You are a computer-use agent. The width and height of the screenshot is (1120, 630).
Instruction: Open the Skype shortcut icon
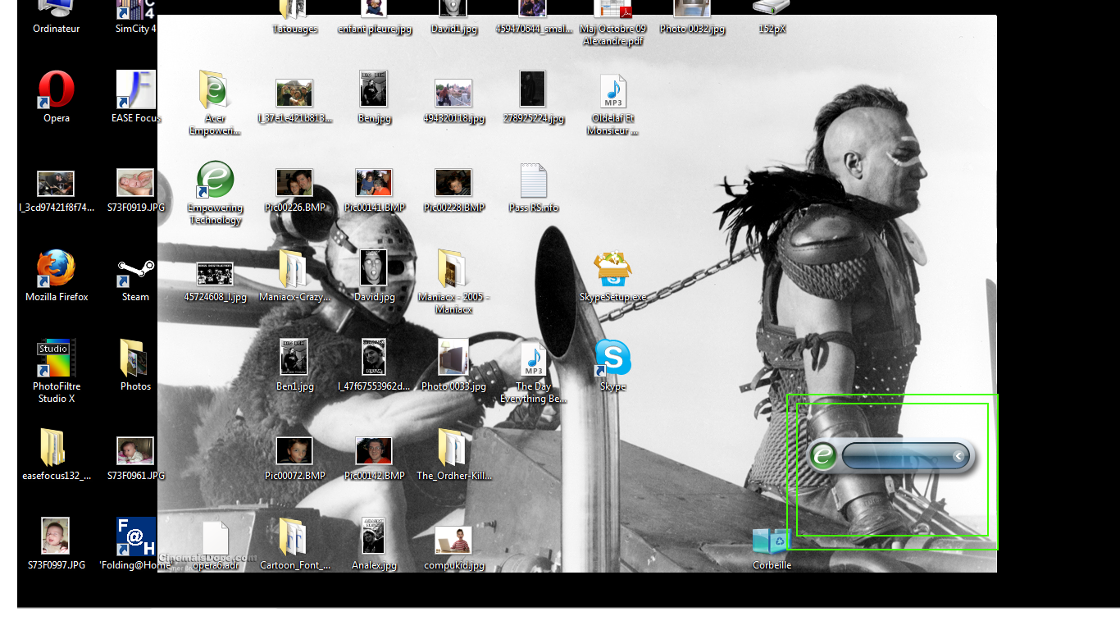[x=612, y=358]
